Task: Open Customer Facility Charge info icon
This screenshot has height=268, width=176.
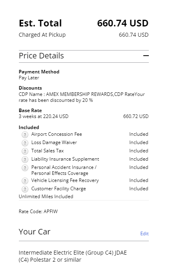Action: (x=25, y=189)
